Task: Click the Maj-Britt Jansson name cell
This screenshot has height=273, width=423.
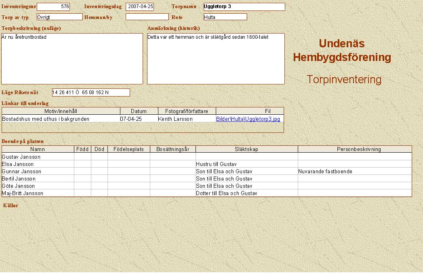Action: [x=38, y=193]
